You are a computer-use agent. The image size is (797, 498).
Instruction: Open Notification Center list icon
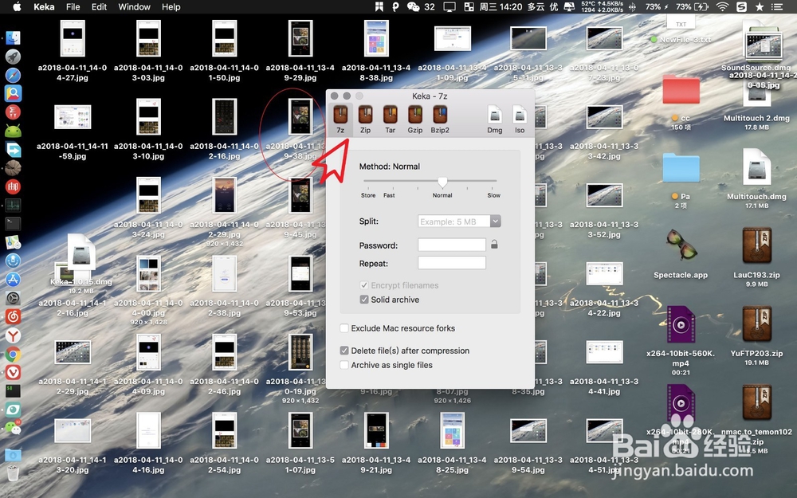[776, 6]
